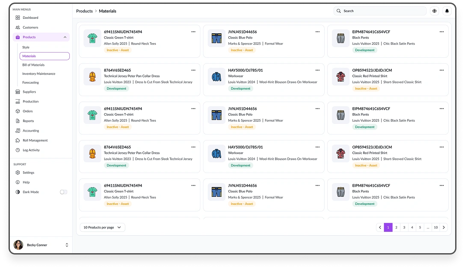Screen dimensions: 465x269
Task: Click the next page arrow button
Action: [444, 228]
